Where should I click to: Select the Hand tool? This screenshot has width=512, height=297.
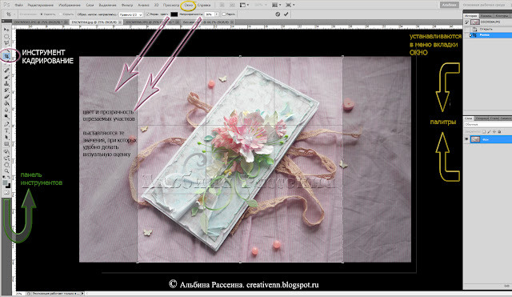6,165
